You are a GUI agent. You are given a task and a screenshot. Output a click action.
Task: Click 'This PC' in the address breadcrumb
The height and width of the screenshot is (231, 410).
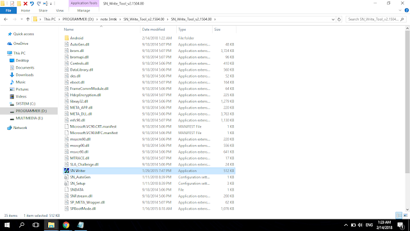pyautogui.click(x=50, y=19)
